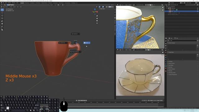This screenshot has height=112, width=199.
Task: Choose Wireframe in the shading pie menu
Action: [63, 43]
